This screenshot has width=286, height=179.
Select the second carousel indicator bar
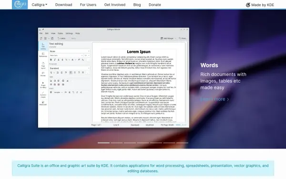pyautogui.click(x=117, y=143)
